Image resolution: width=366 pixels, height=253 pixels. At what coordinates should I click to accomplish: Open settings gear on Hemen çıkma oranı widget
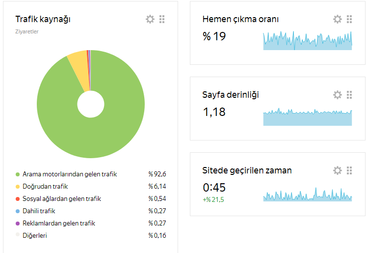point(338,19)
